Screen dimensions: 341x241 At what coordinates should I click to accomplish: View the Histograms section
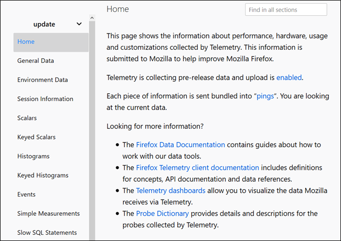(33, 156)
